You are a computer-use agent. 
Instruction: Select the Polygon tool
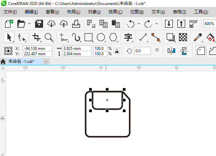[113, 37]
